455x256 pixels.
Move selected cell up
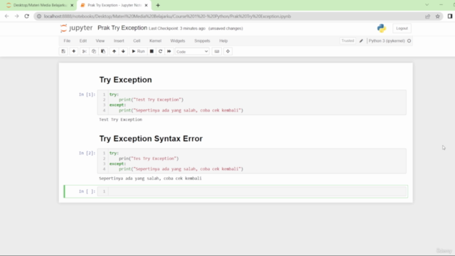[x=114, y=51]
